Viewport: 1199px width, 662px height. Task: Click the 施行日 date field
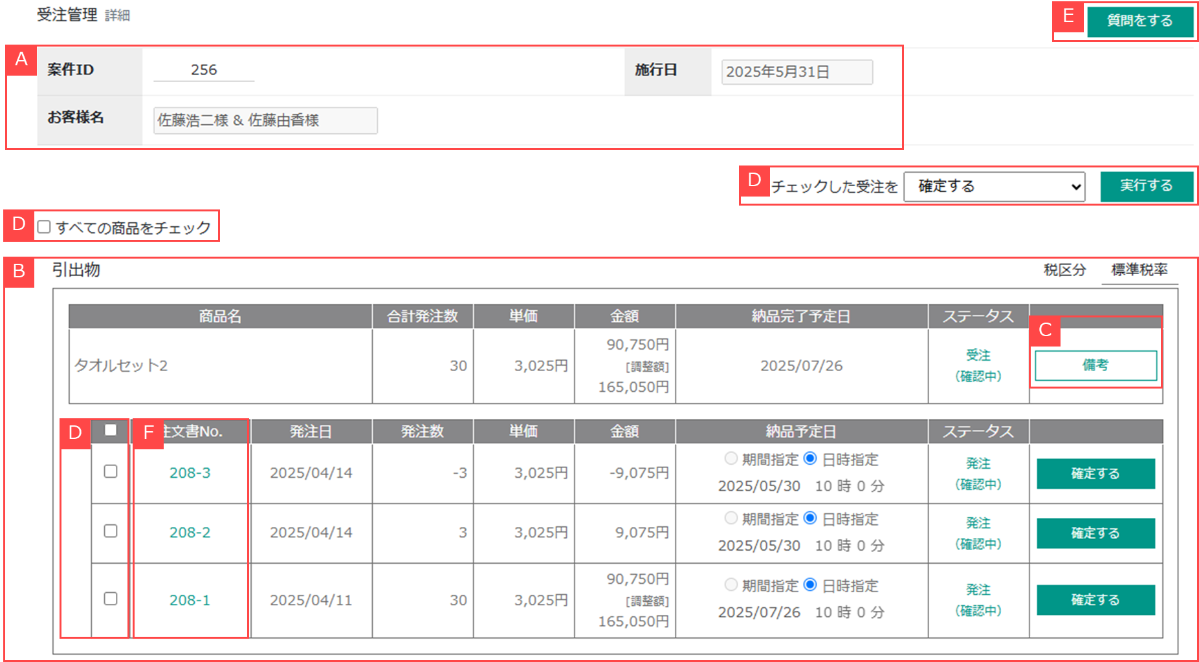797,72
